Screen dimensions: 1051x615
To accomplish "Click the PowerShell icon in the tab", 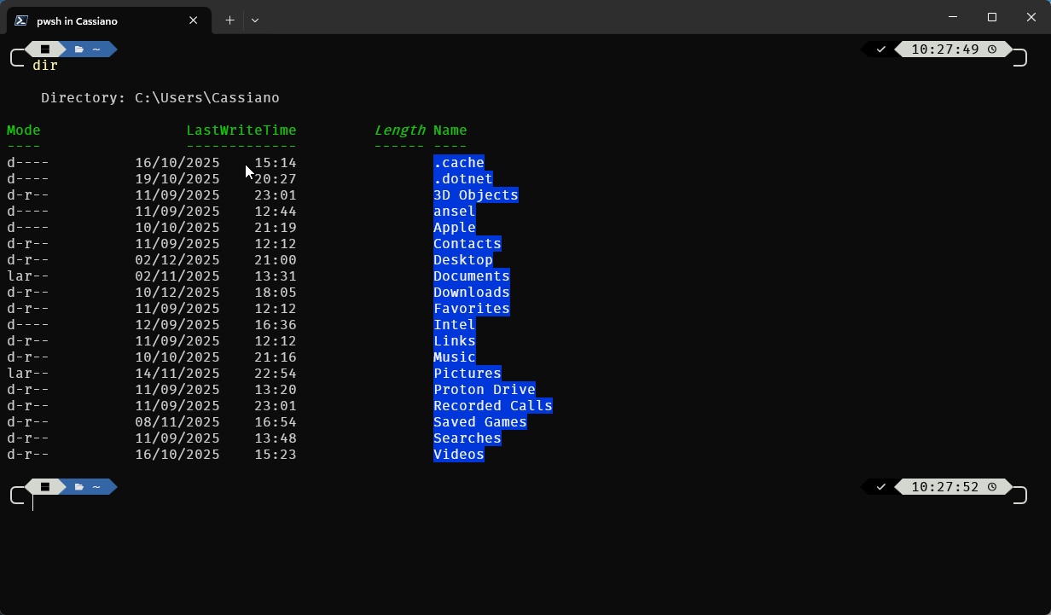I will click(21, 20).
